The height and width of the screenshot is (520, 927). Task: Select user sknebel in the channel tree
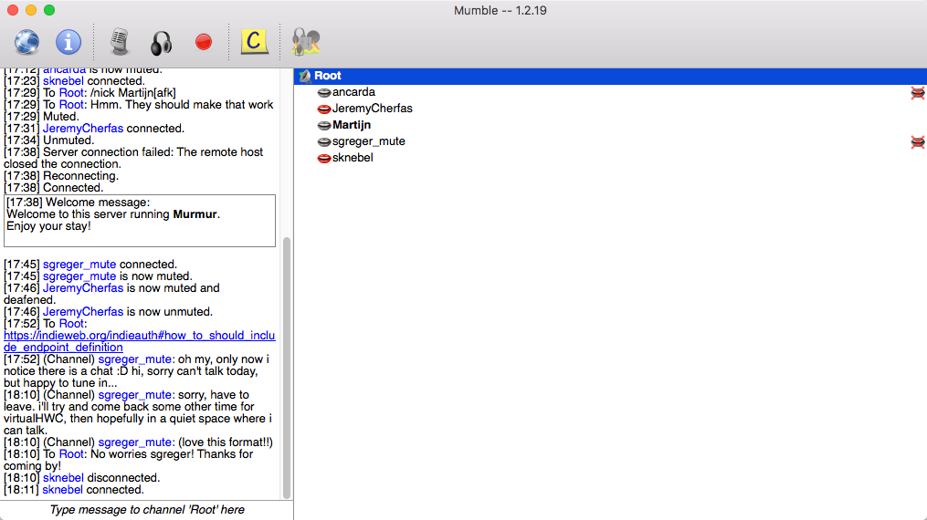[x=353, y=158]
